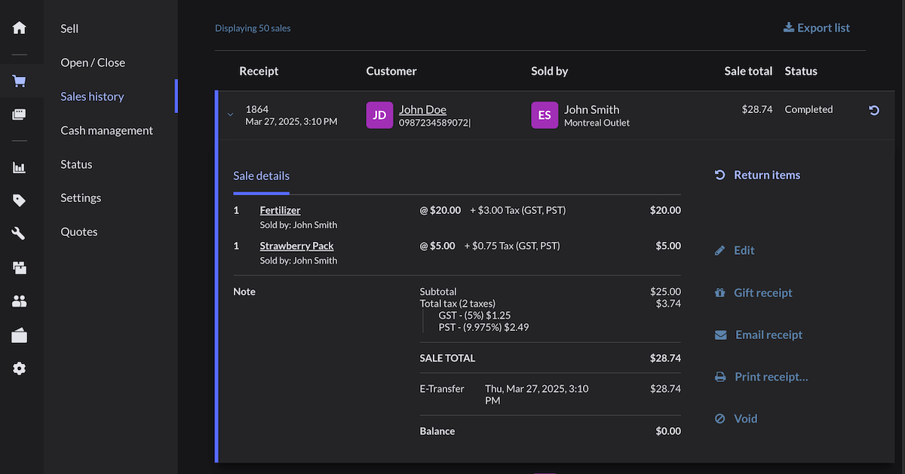
Task: Open the Quotes menu item
Action: pos(79,231)
